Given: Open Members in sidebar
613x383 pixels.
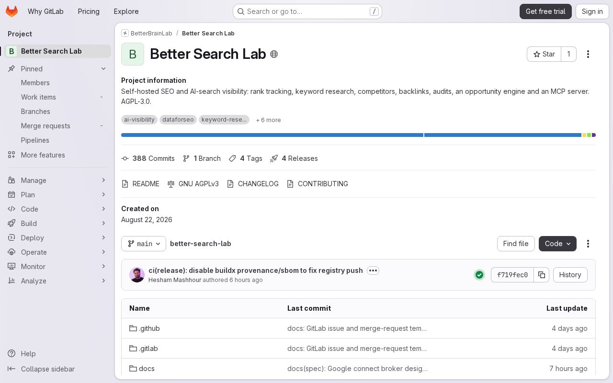Looking at the screenshot, I should click(57, 83).
